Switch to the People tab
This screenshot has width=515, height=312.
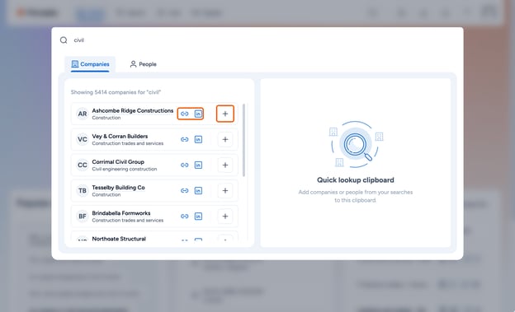click(143, 64)
